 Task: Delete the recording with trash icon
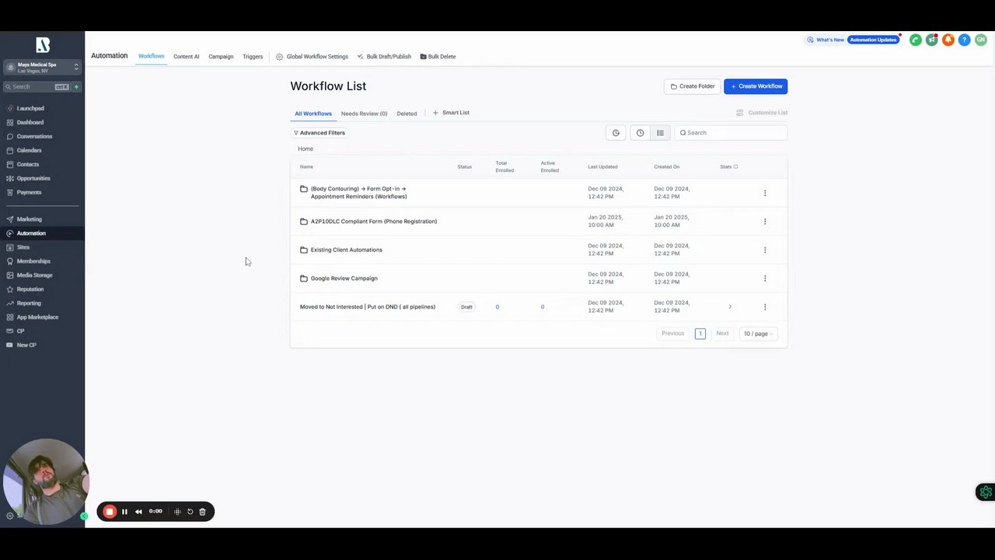click(x=202, y=512)
